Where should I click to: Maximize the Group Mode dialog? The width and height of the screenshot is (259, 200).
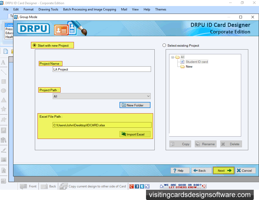click(241, 17)
